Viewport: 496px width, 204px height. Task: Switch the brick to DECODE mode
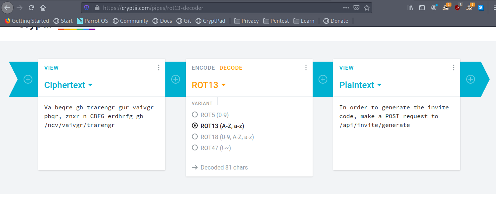point(231,68)
